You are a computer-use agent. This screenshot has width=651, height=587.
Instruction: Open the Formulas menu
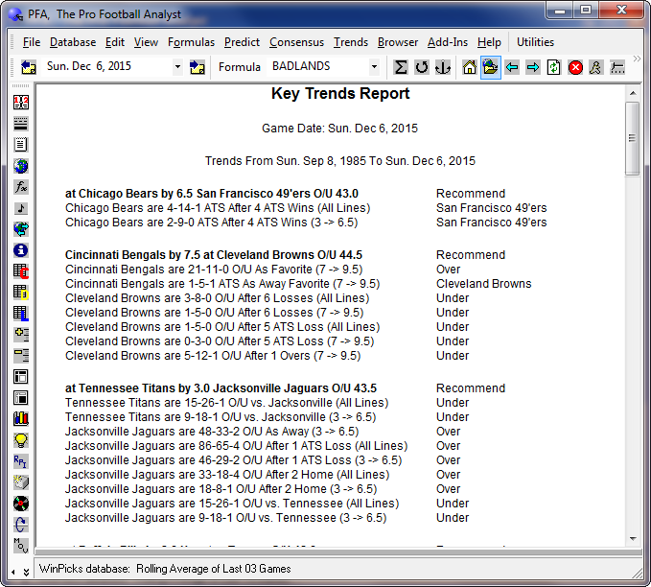[x=191, y=42]
